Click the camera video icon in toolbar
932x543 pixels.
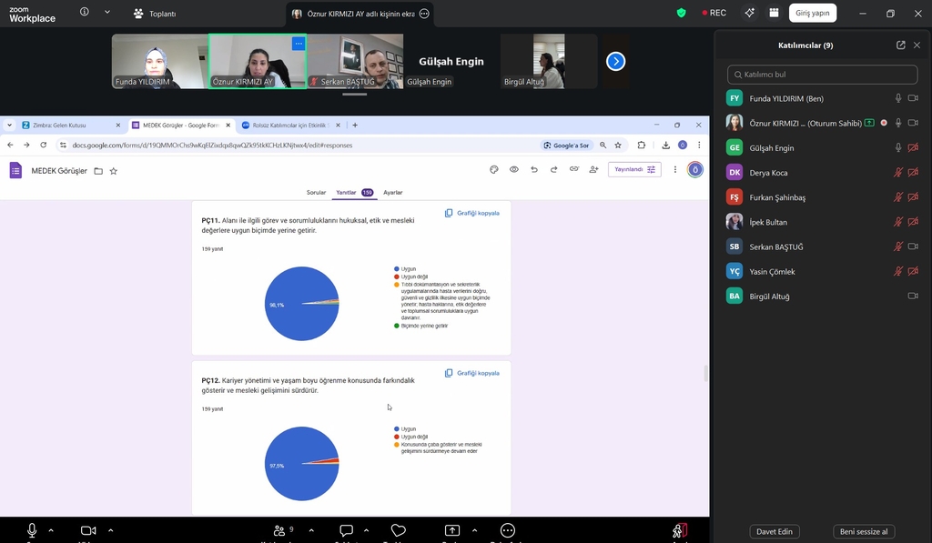coord(88,530)
